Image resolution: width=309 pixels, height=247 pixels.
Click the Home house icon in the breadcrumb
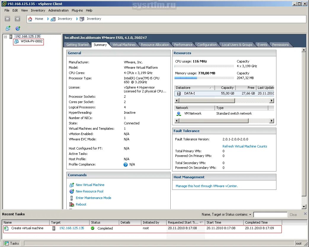[x=30, y=19]
